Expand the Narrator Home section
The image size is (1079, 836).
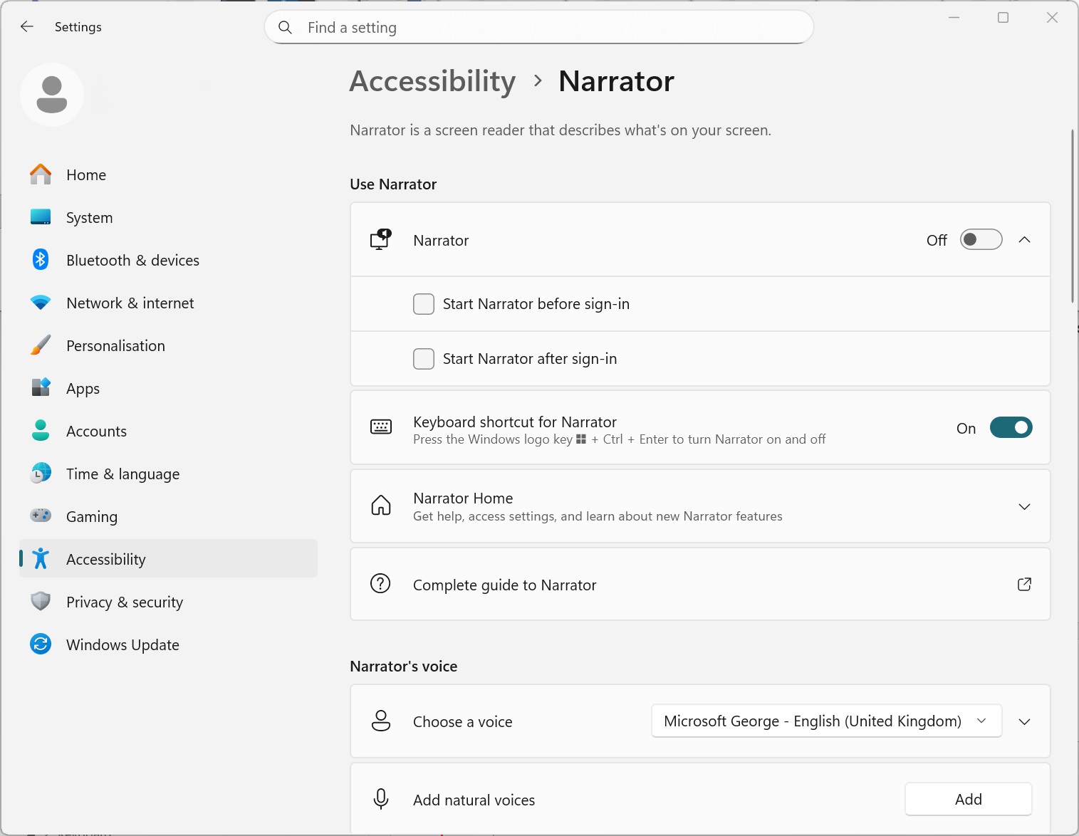pyautogui.click(x=1024, y=506)
